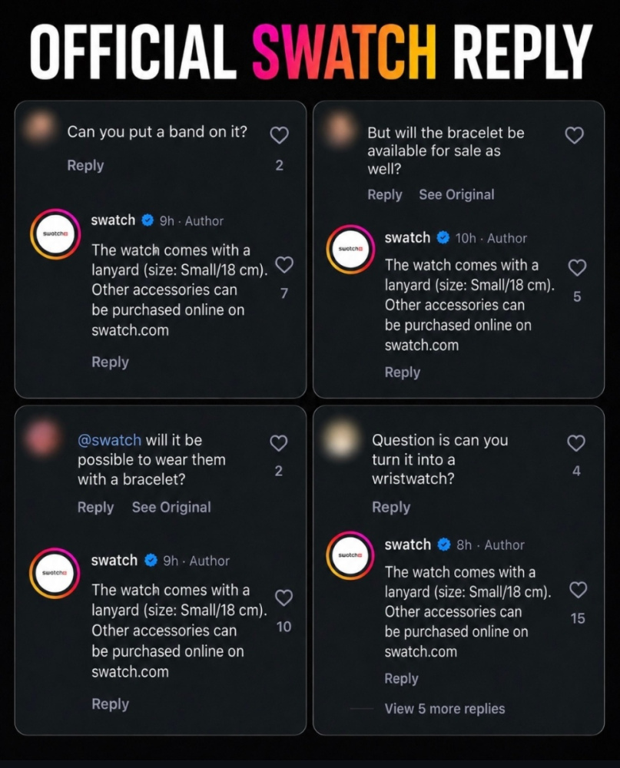Open swatch profile picture in the 8h reply
This screenshot has width=620, height=768.
pyautogui.click(x=350, y=555)
